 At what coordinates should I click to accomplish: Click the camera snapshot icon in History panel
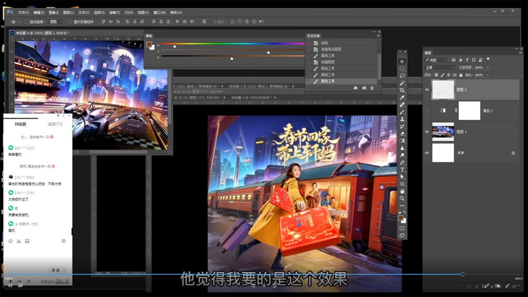[364, 88]
